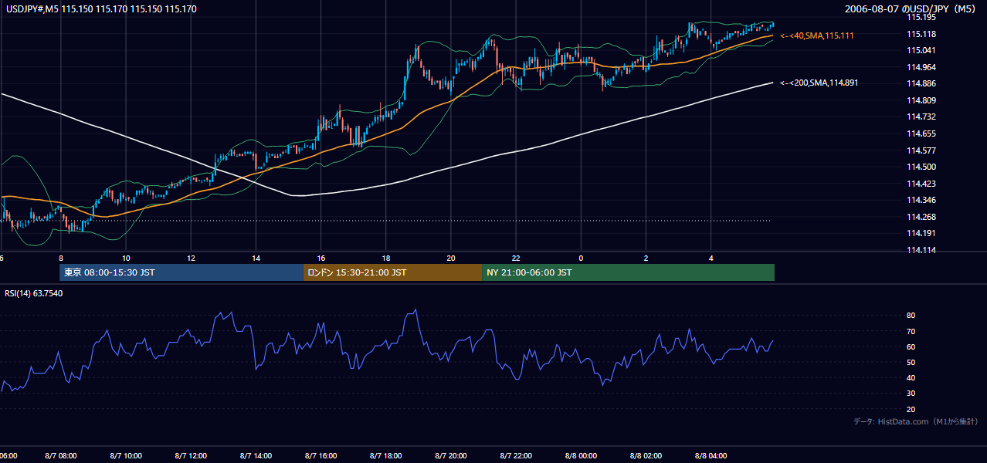Click price axis value 114.114
The image size is (987, 463).
(x=921, y=250)
